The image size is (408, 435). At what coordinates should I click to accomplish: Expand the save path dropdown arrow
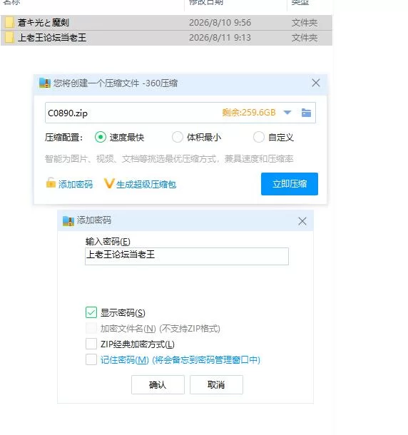pyautogui.click(x=287, y=113)
